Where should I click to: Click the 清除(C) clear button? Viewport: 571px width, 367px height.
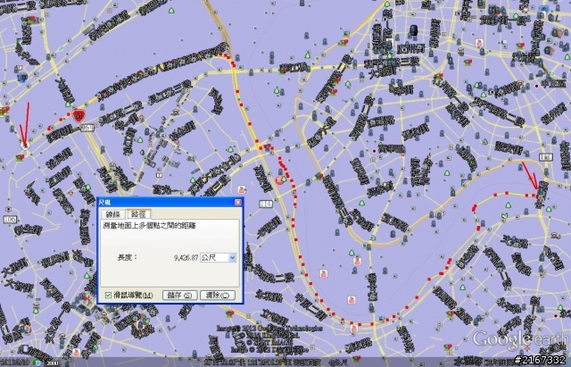coord(218,295)
